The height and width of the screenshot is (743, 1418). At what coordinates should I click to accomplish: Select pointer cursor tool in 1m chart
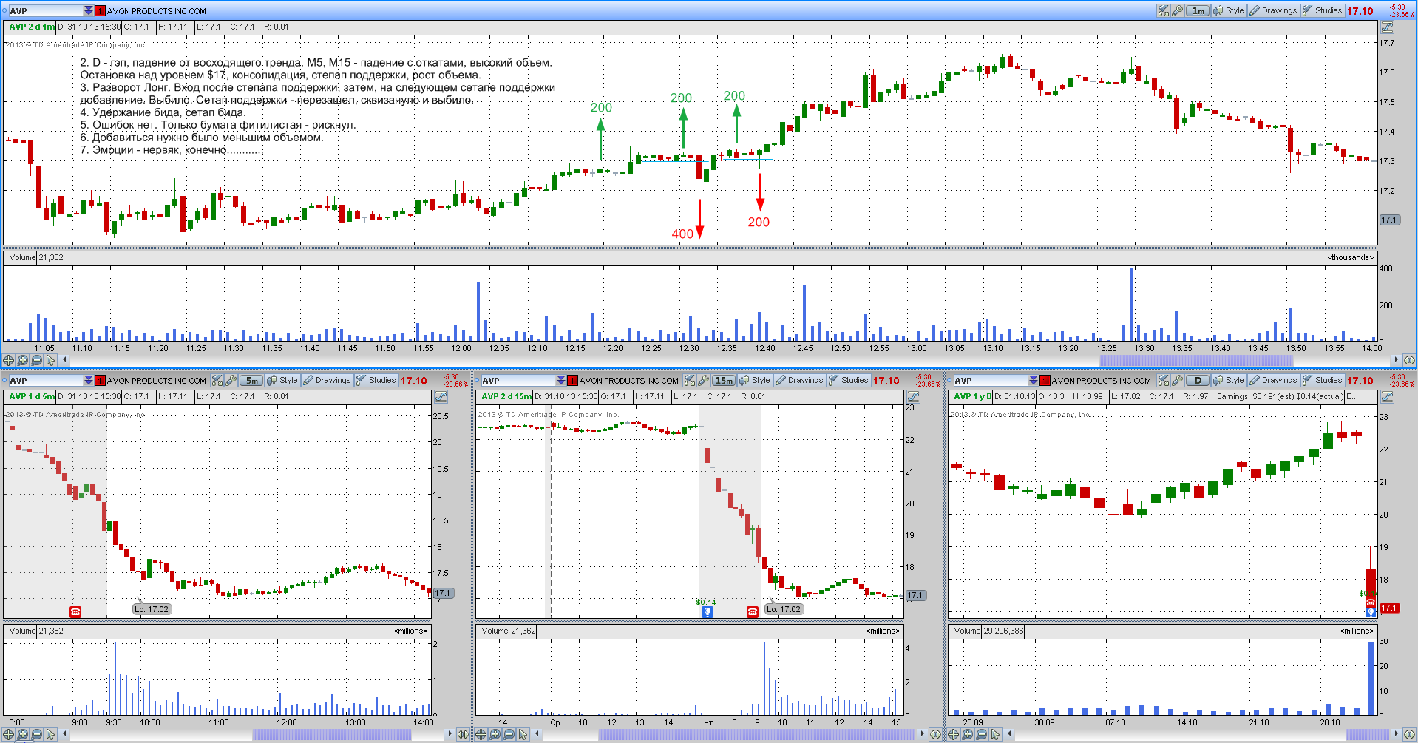click(50, 360)
